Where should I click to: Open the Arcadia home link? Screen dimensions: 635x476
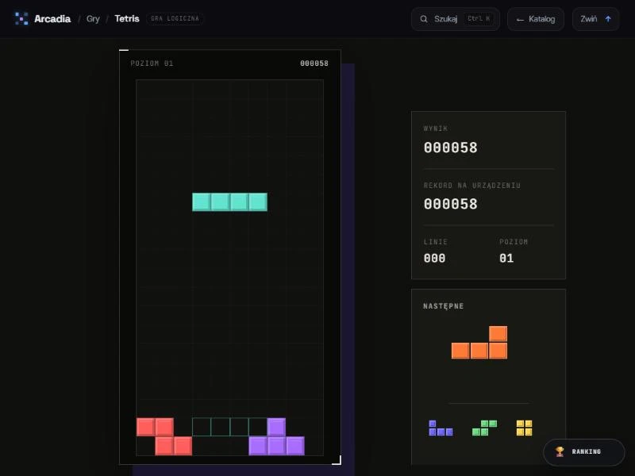(43, 18)
